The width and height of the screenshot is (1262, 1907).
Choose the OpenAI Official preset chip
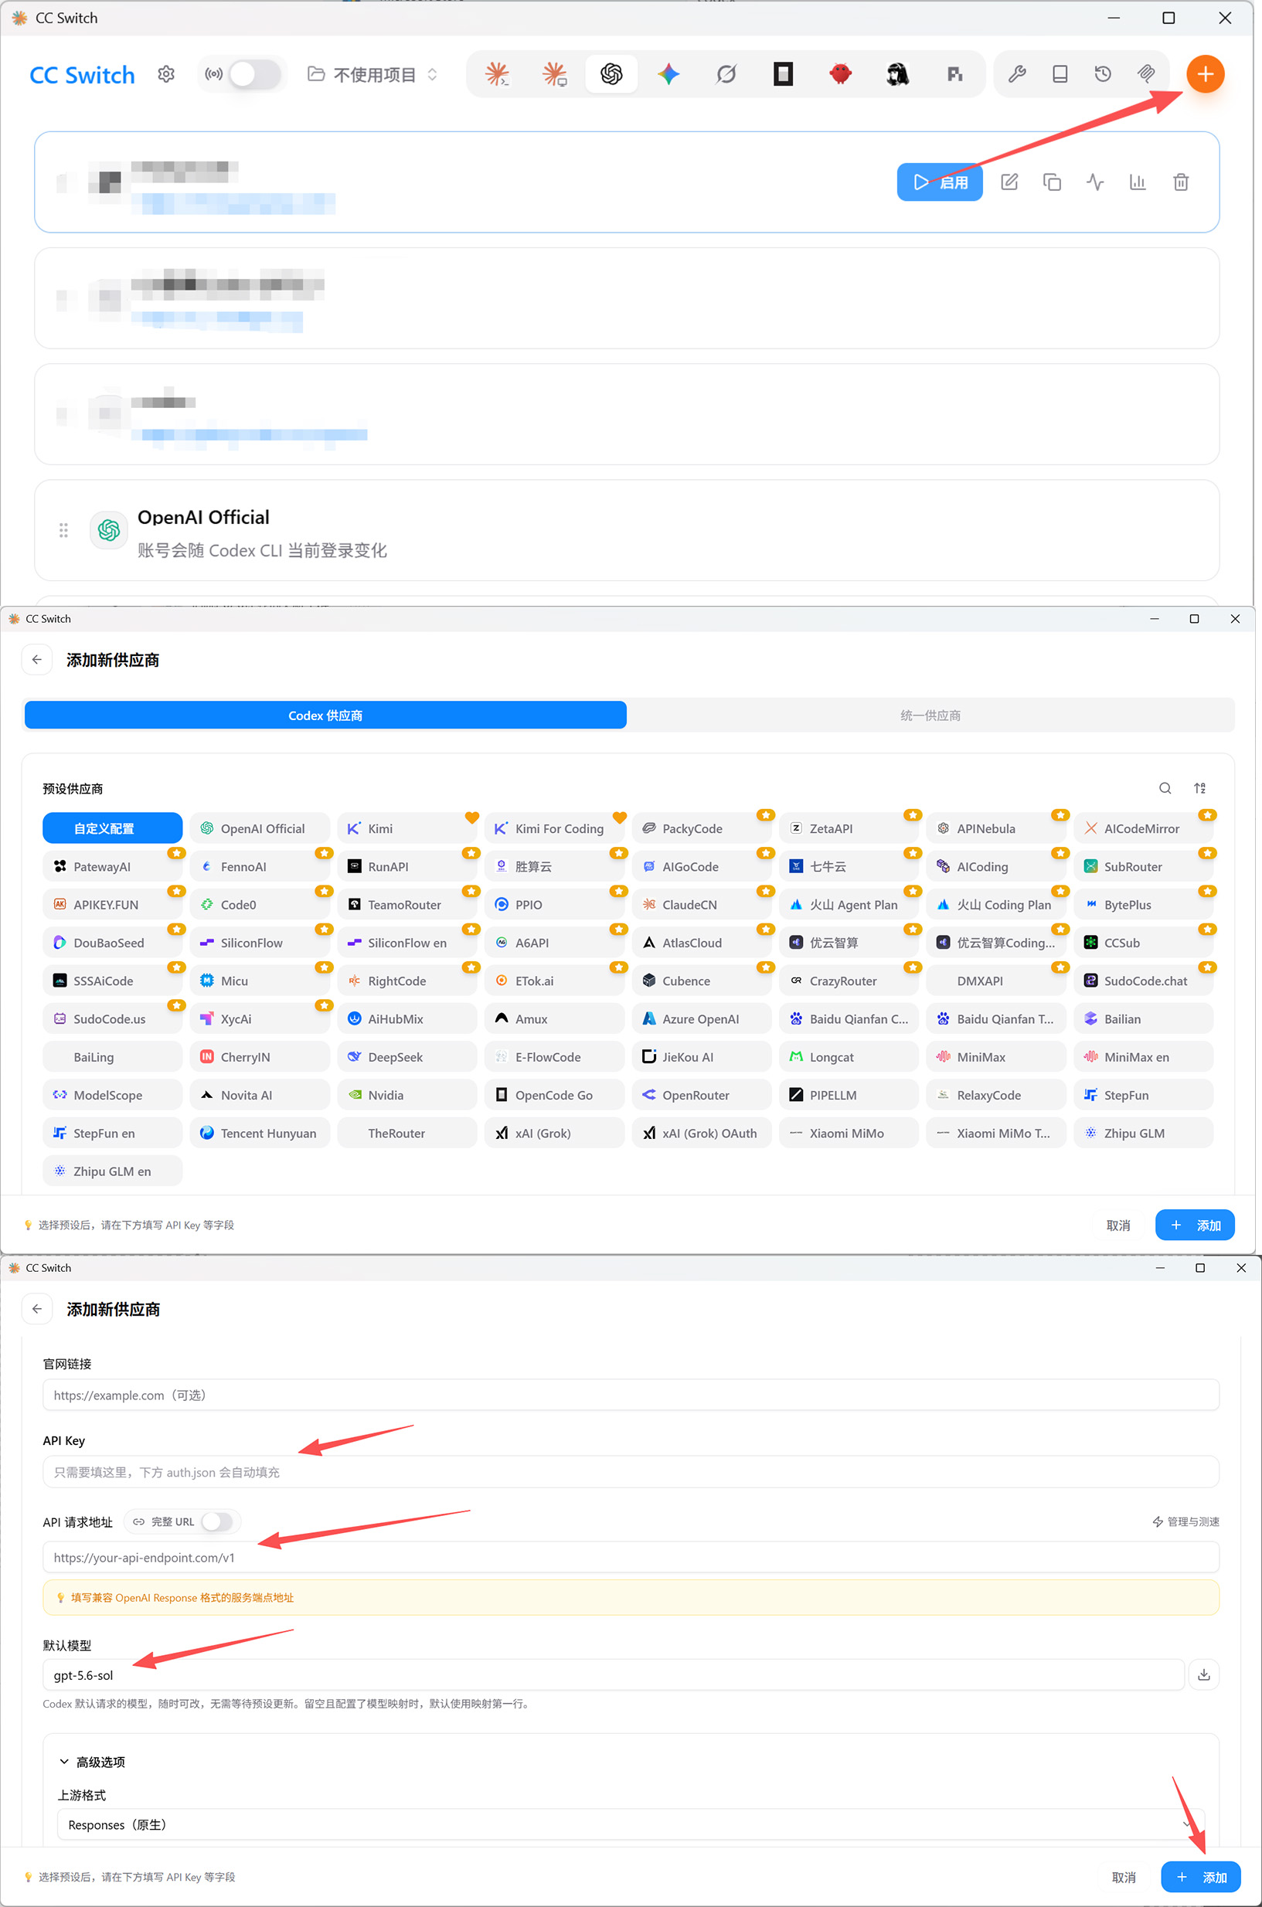[259, 829]
